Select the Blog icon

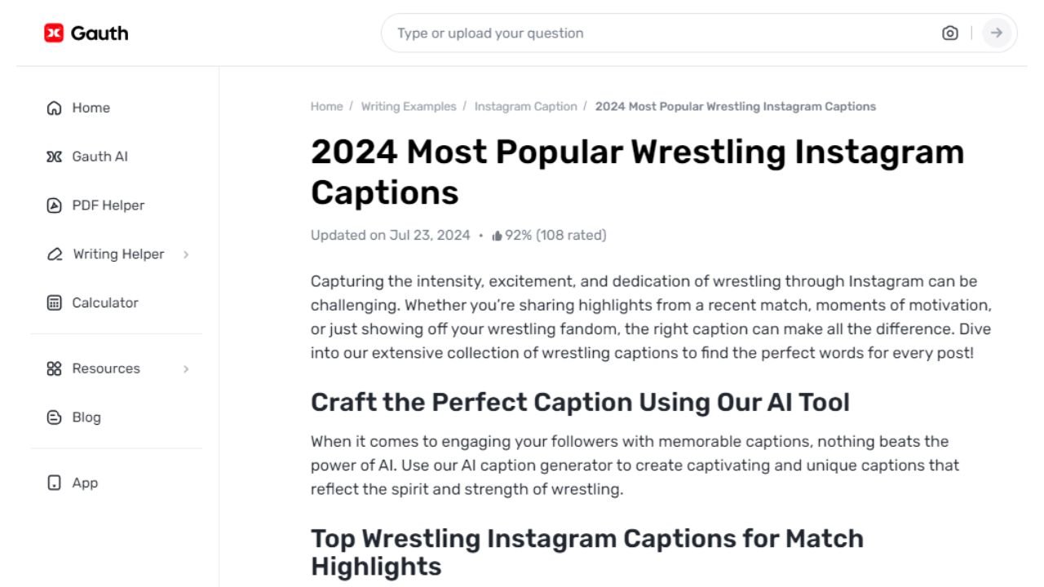pos(54,417)
